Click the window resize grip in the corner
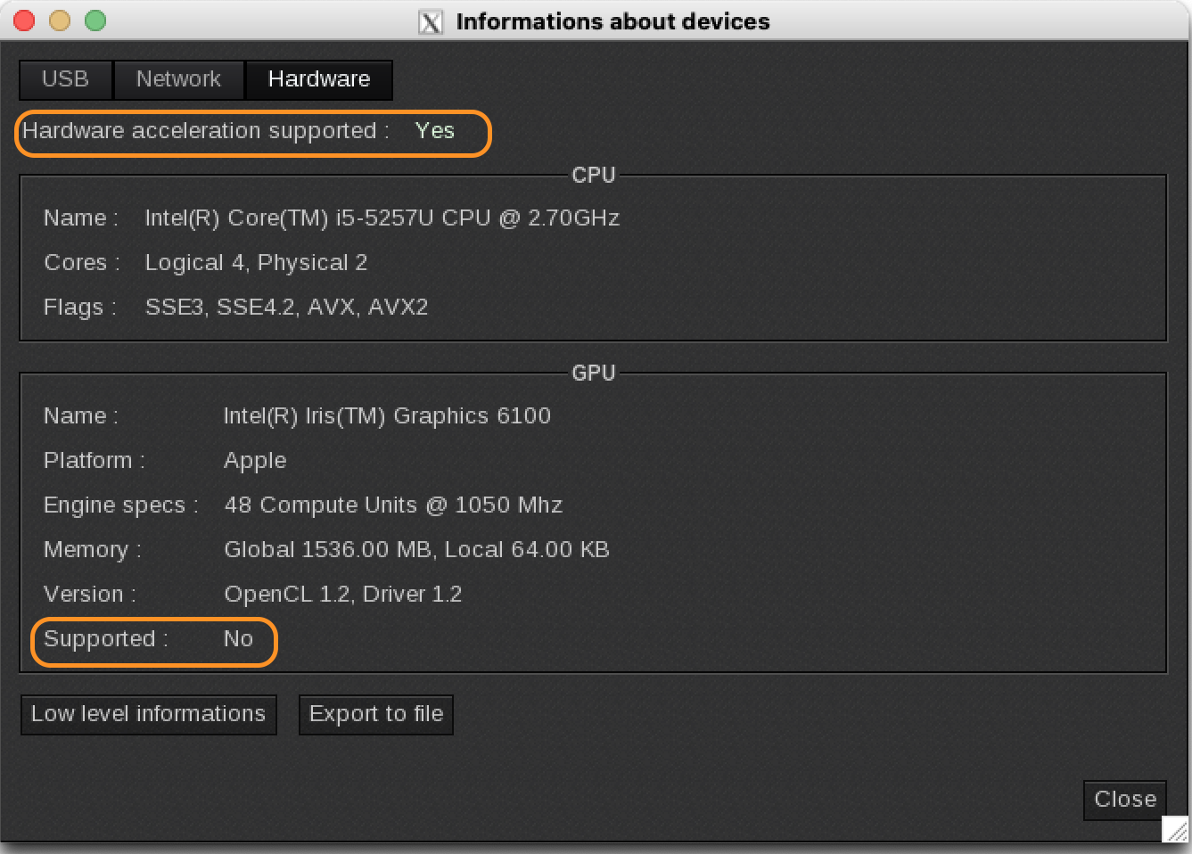This screenshot has width=1192, height=854. [x=1176, y=830]
